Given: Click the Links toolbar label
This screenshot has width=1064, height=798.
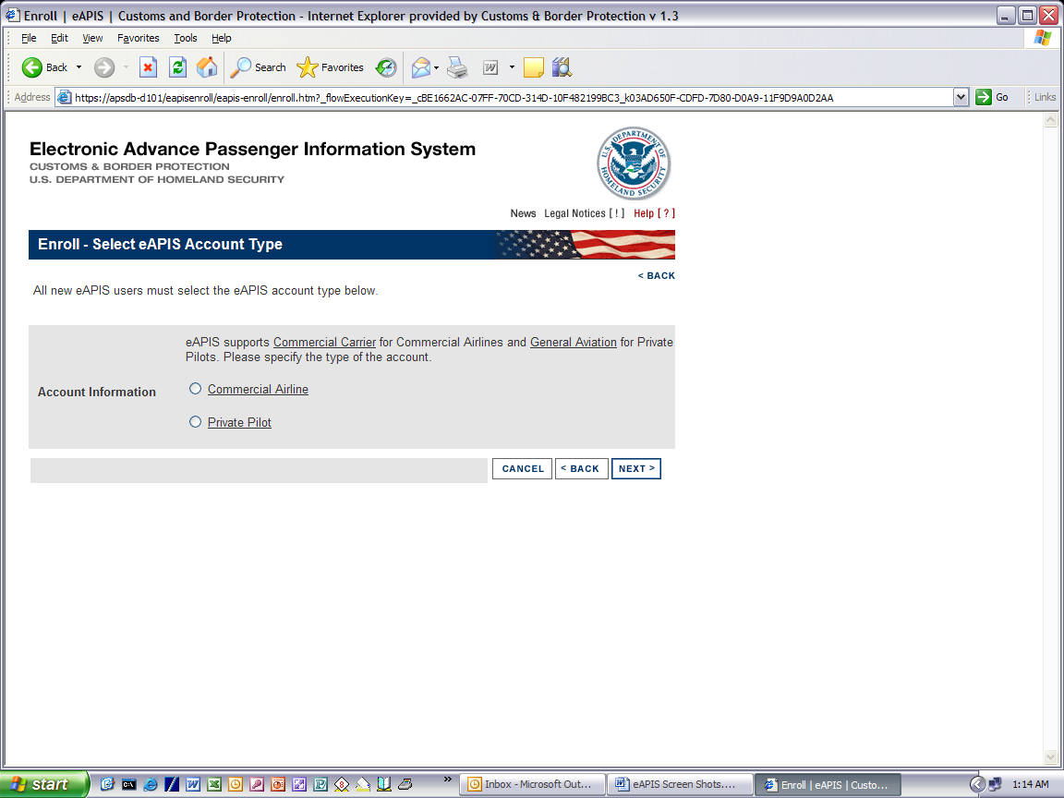Looking at the screenshot, I should click(1045, 97).
